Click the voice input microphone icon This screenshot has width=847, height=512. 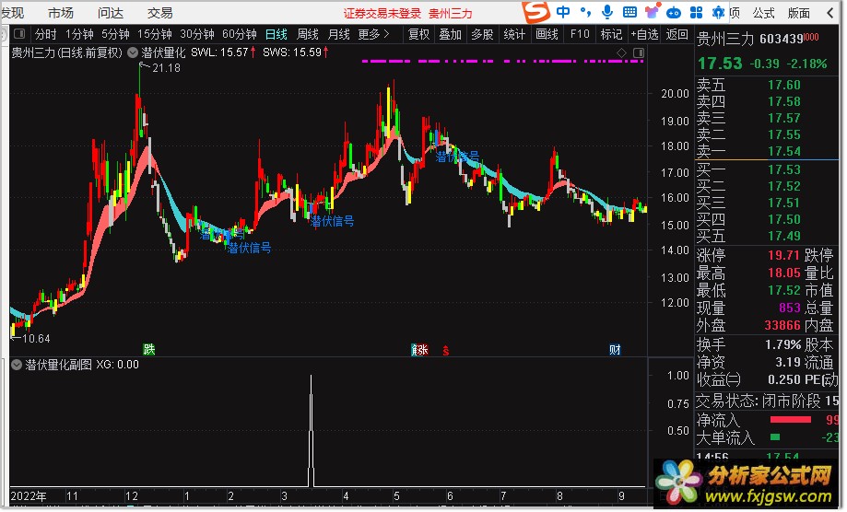pyautogui.click(x=607, y=12)
